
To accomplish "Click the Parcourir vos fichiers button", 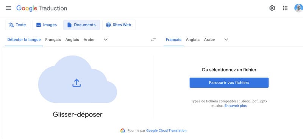I will pos(229,82).
